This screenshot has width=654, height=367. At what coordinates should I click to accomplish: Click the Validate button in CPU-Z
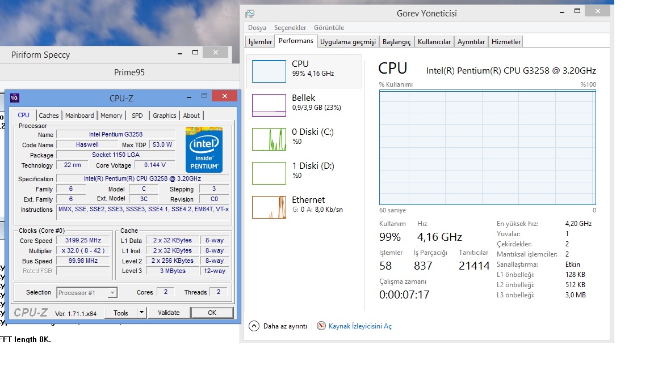coord(169,313)
